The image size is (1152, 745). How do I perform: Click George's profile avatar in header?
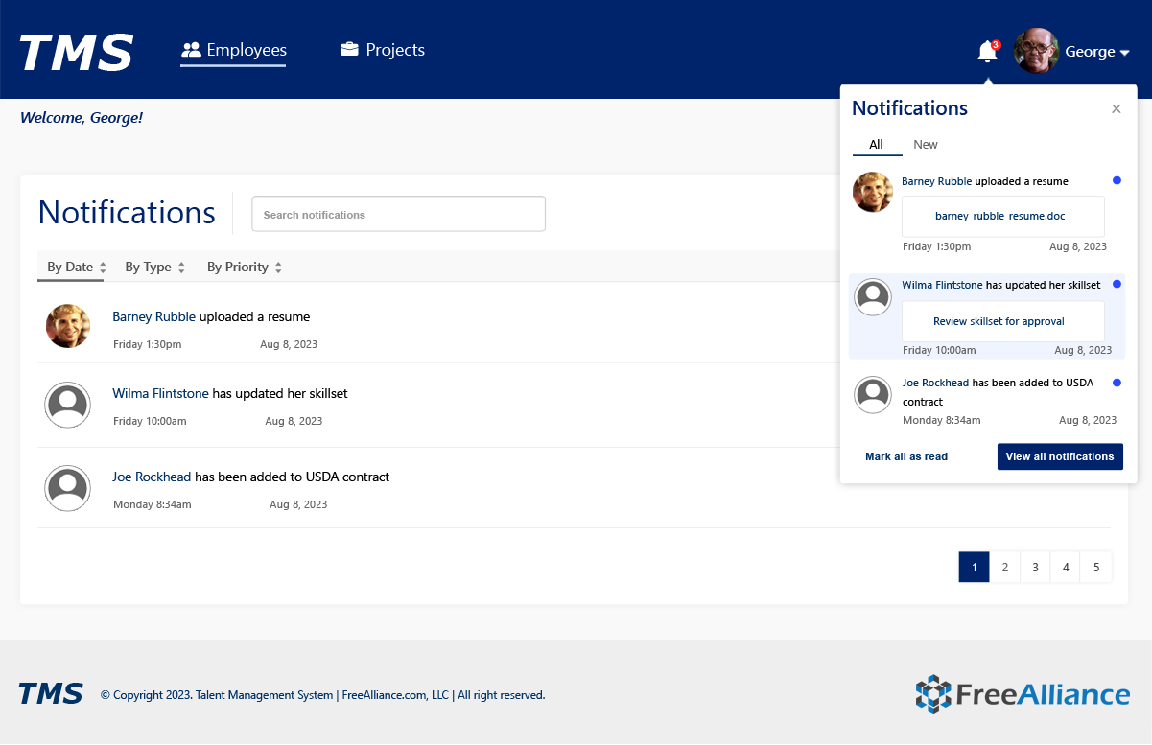pos(1037,51)
